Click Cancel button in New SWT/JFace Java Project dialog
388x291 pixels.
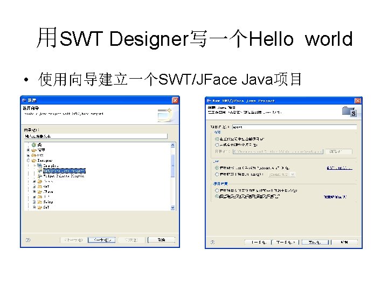pos(344,242)
